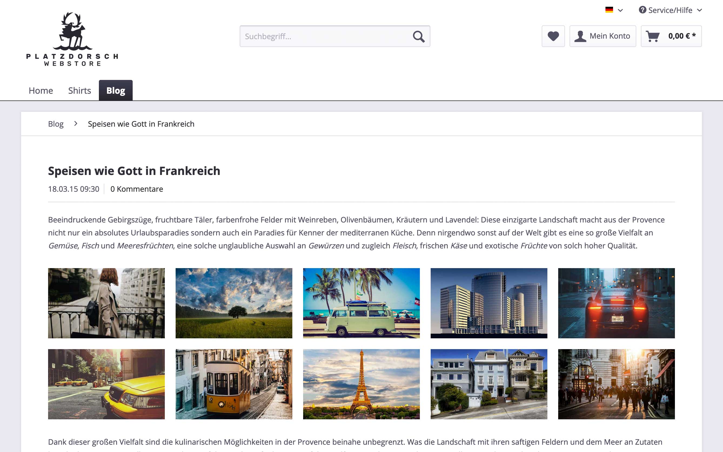
Task: Click the Blog breadcrumb link
Action: coord(56,123)
